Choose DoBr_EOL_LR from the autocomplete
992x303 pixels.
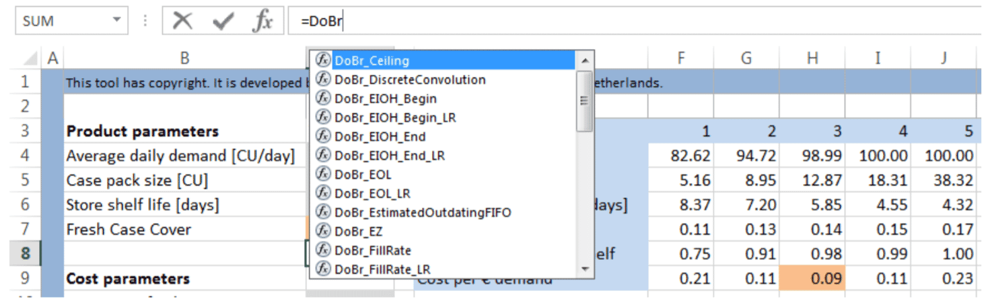[444, 193]
